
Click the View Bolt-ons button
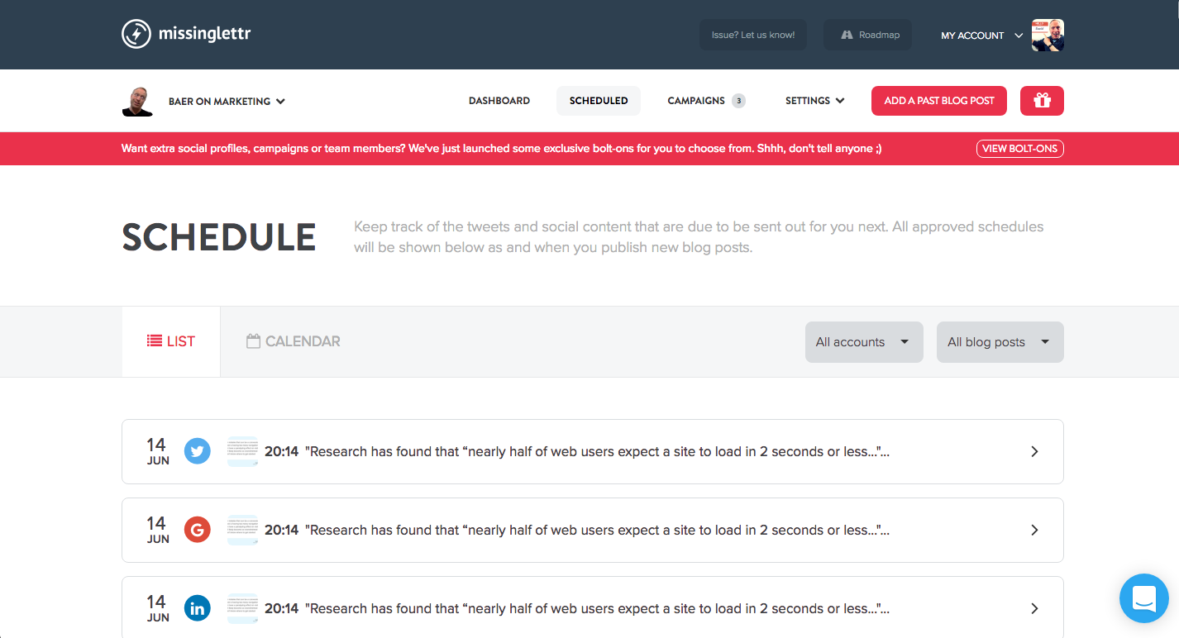(1019, 149)
